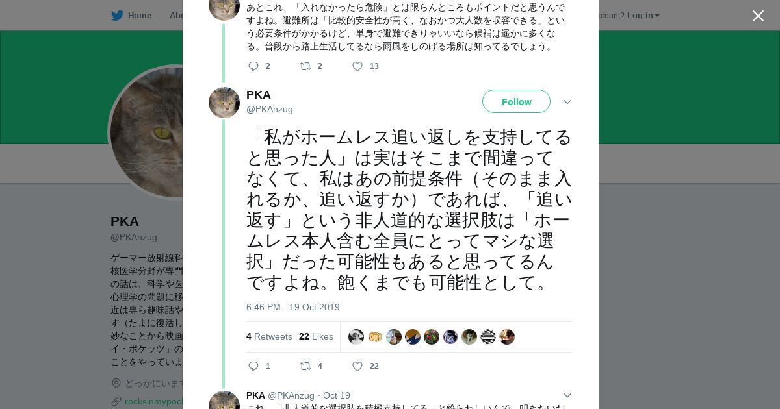Like the main tweet with 22 likes
This screenshot has width=780, height=409.
[357, 366]
